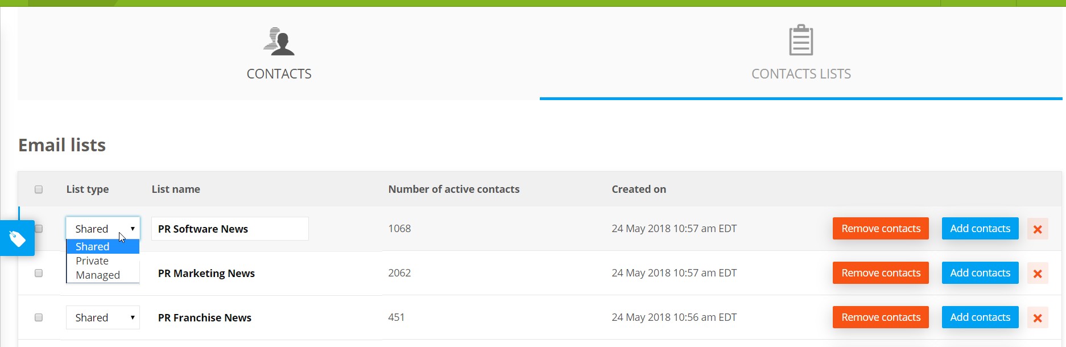Delete the PR Marketing News list via red X

click(1038, 273)
